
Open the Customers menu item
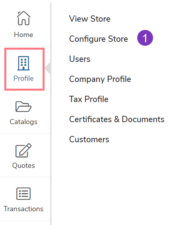click(89, 139)
